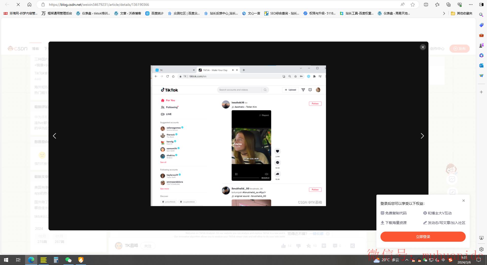Close the image lightbox viewer
487x265 pixels.
click(423, 47)
